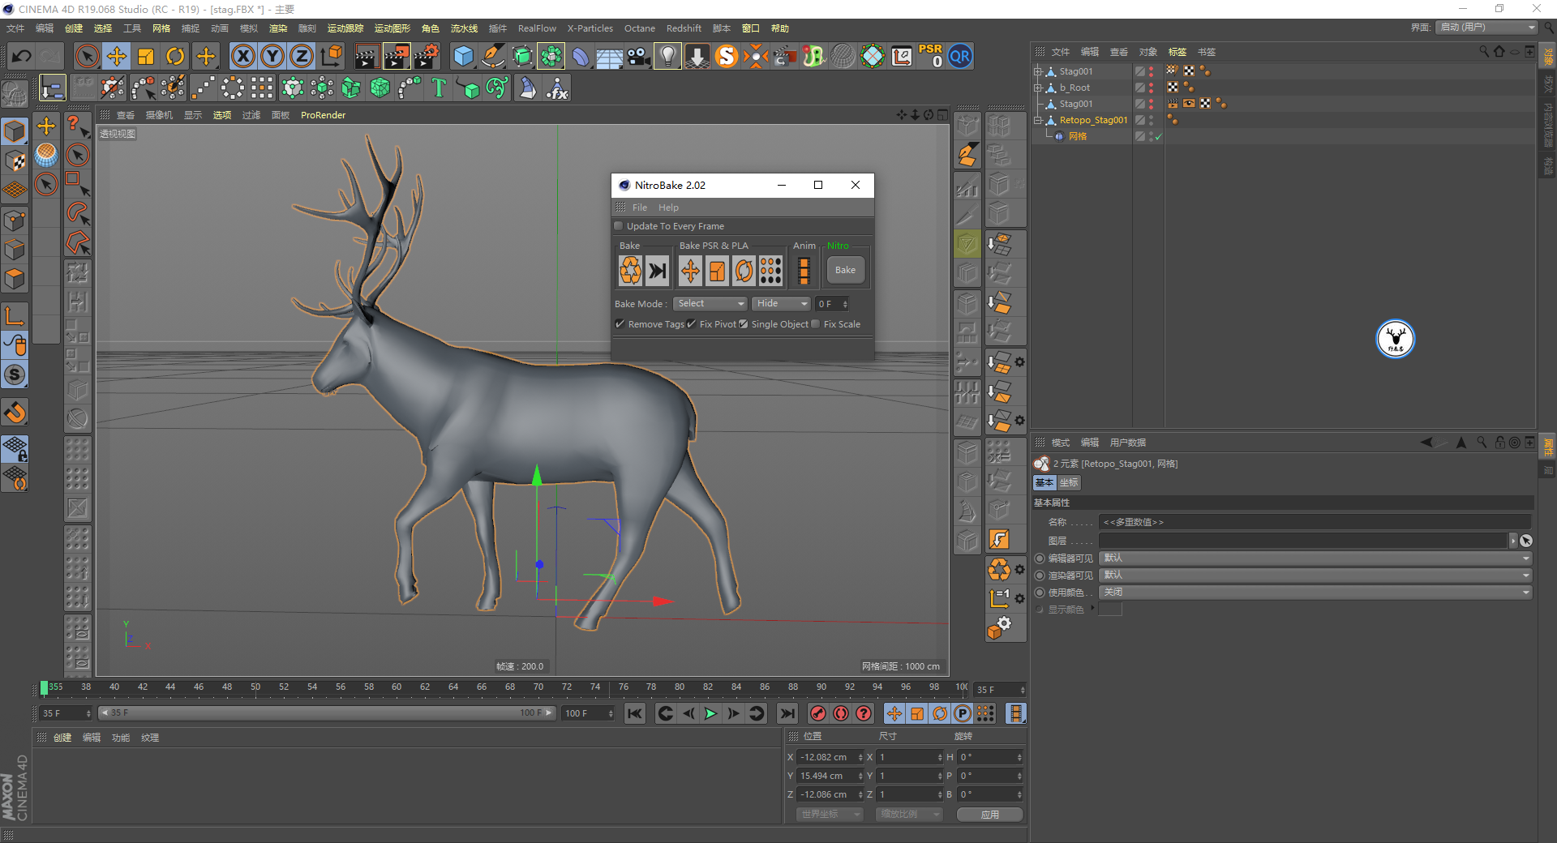Switch to 基本 tab in attributes
The width and height of the screenshot is (1557, 843).
[x=1044, y=482]
